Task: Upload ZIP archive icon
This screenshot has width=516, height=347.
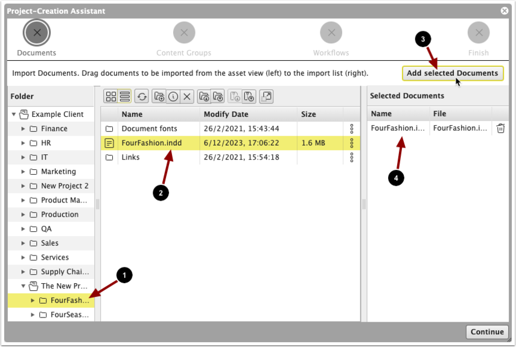Action: point(249,96)
